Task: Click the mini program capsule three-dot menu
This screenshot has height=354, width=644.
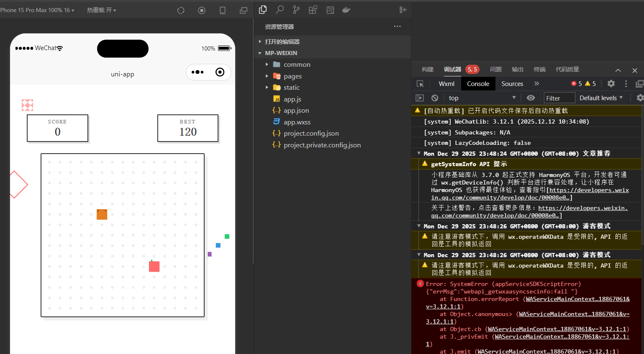Action: [x=198, y=72]
